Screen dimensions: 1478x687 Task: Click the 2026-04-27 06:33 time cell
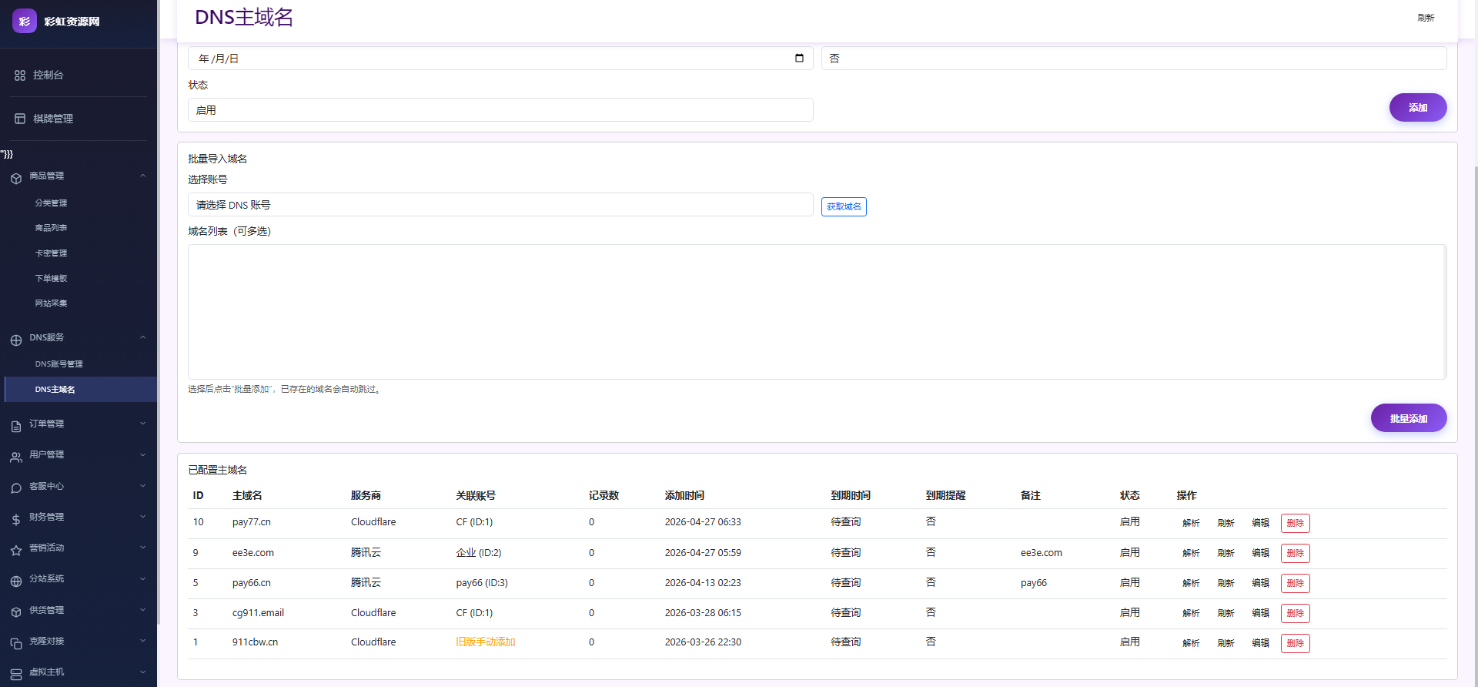[703, 522]
